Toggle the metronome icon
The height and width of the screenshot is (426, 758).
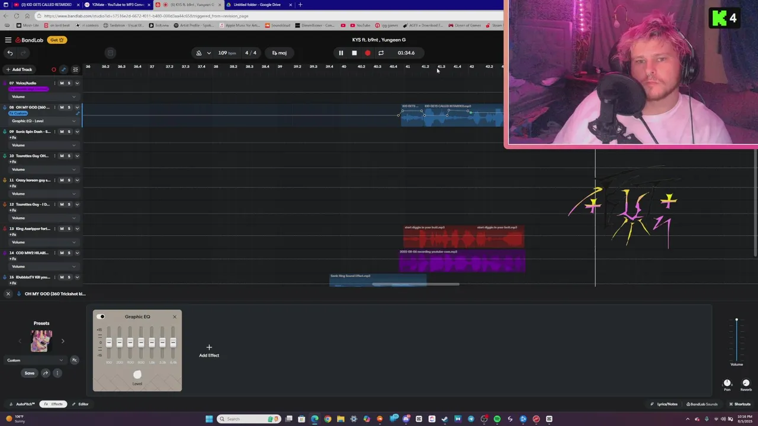pyautogui.click(x=199, y=53)
